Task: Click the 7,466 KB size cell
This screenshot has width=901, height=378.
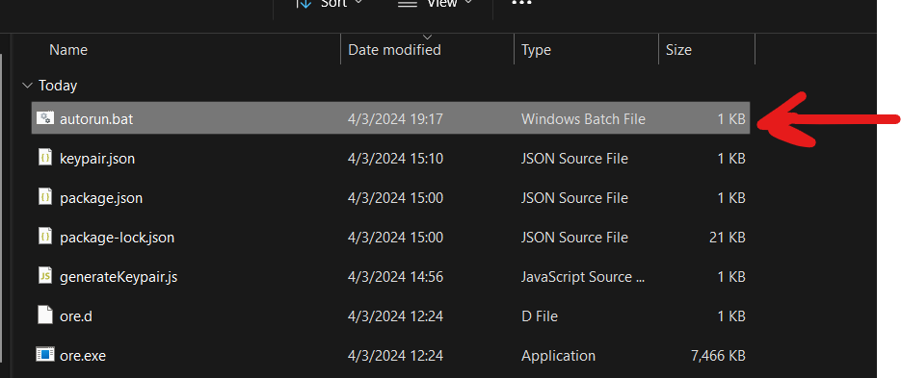Action: [718, 356]
